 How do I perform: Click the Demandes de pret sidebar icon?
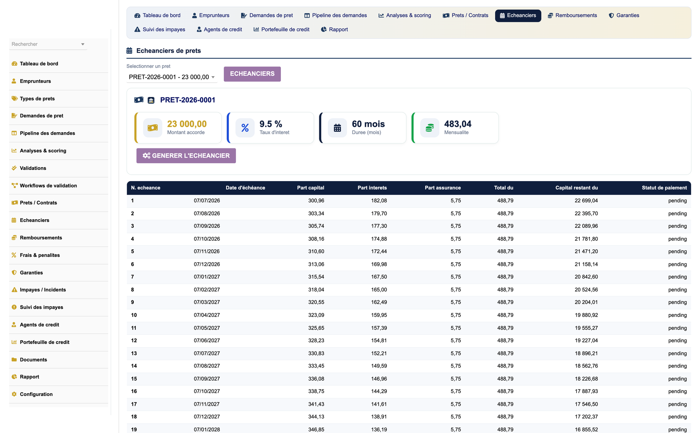pyautogui.click(x=14, y=116)
